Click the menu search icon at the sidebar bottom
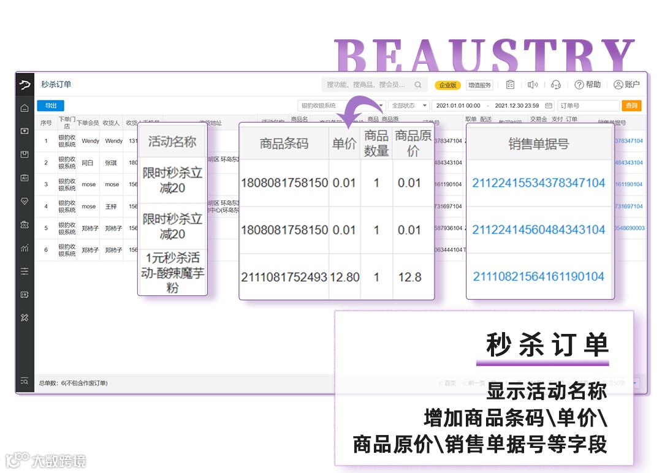Viewport: 662px width, 473px height. (25, 382)
